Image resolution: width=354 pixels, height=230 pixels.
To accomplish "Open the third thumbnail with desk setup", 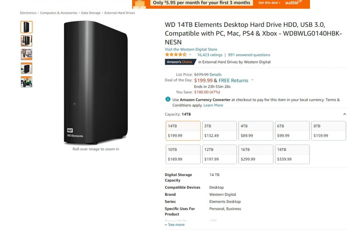I will click(x=26, y=54).
